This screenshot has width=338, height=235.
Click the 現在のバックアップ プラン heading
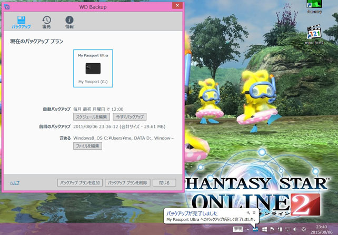tap(37, 42)
